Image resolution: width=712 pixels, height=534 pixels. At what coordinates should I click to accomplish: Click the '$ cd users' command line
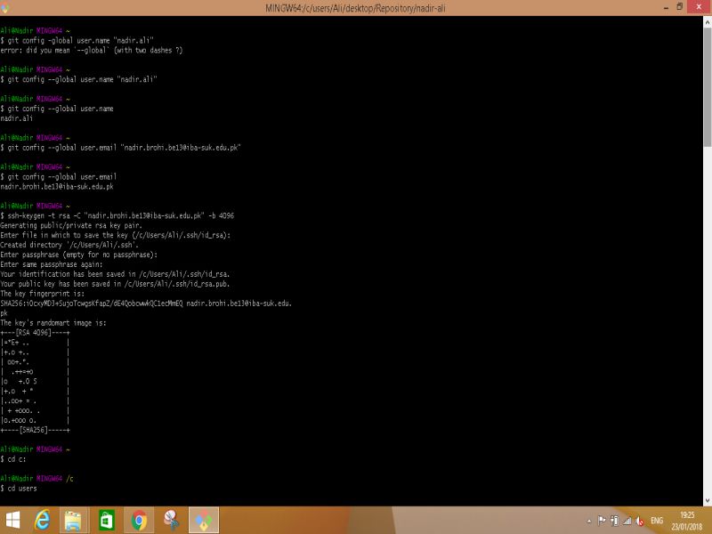pos(19,488)
